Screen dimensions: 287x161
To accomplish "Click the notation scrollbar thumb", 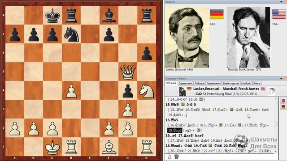I will pos(276,124).
